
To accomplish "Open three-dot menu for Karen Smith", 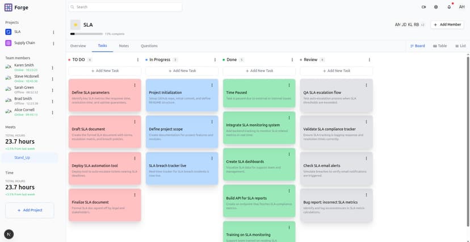I will (53, 67).
